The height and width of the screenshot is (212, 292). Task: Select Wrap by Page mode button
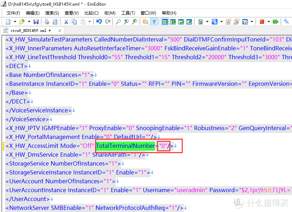tap(189, 22)
